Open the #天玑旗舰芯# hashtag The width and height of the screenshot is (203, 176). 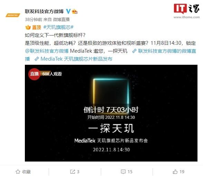pyautogui.click(x=58, y=27)
